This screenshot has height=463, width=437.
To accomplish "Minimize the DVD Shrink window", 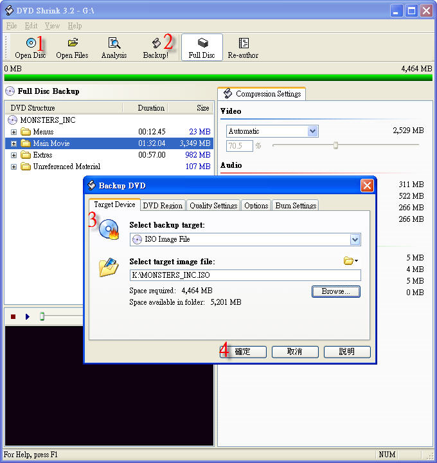I will coord(396,11).
